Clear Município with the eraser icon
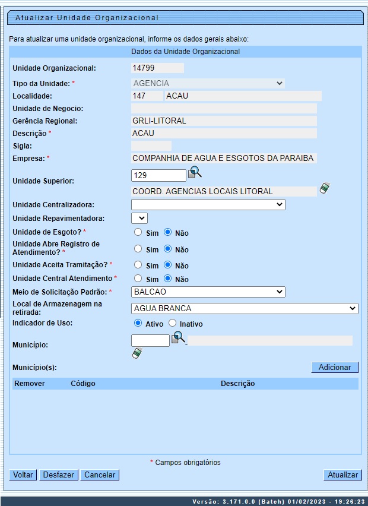The width and height of the screenshot is (368, 506). pos(137,353)
